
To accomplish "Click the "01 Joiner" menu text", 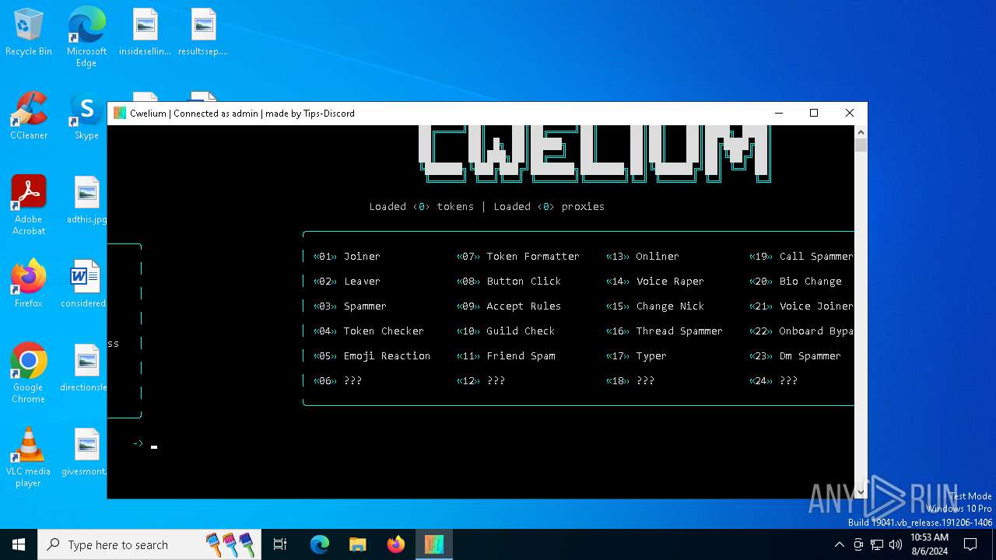I will tap(347, 257).
